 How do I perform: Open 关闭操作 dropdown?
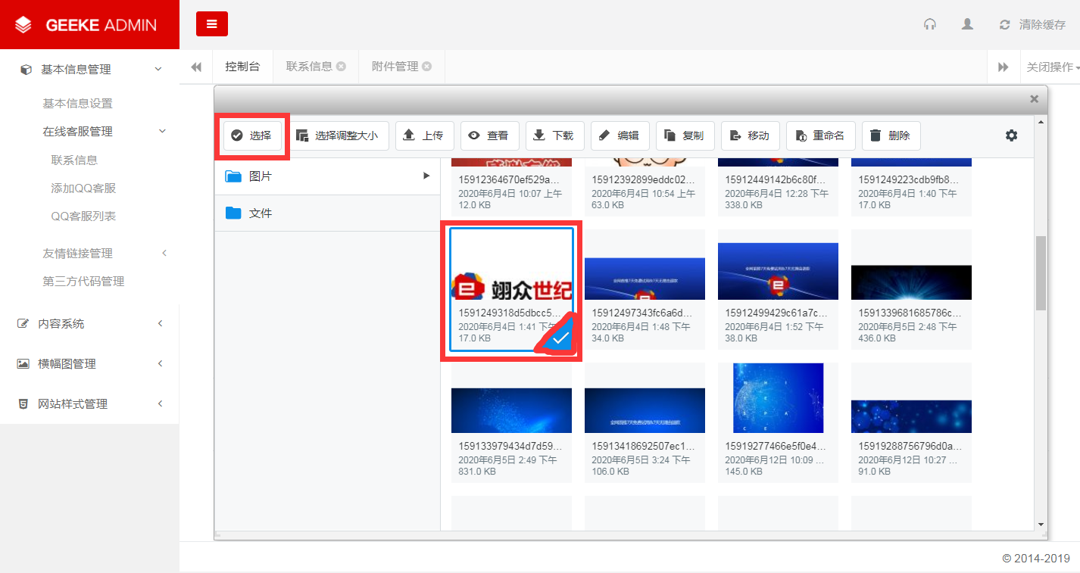point(1052,67)
